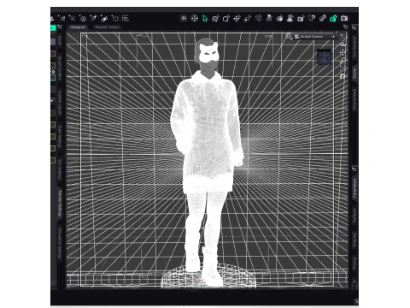The image size is (410, 308).
Task: Click the grid keyboard-style icon in the toolbar
Action: (x=184, y=19)
